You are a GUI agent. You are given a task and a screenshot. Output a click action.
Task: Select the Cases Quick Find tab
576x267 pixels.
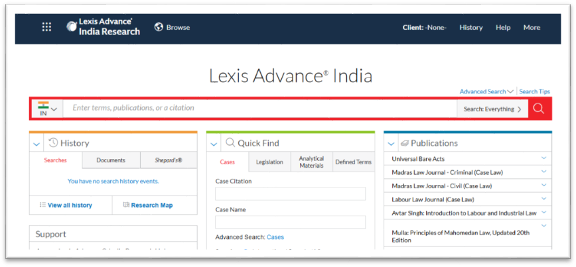[228, 162]
